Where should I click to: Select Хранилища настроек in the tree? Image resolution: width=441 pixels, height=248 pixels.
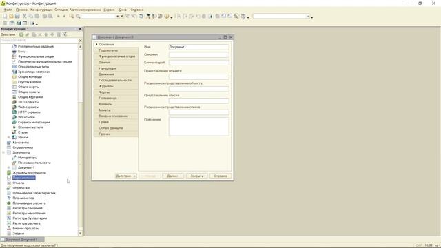(34, 72)
